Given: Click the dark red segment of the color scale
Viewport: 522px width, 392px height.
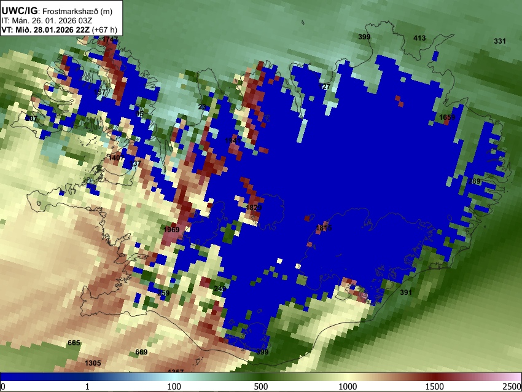Looking at the screenshot, I should (434, 377).
